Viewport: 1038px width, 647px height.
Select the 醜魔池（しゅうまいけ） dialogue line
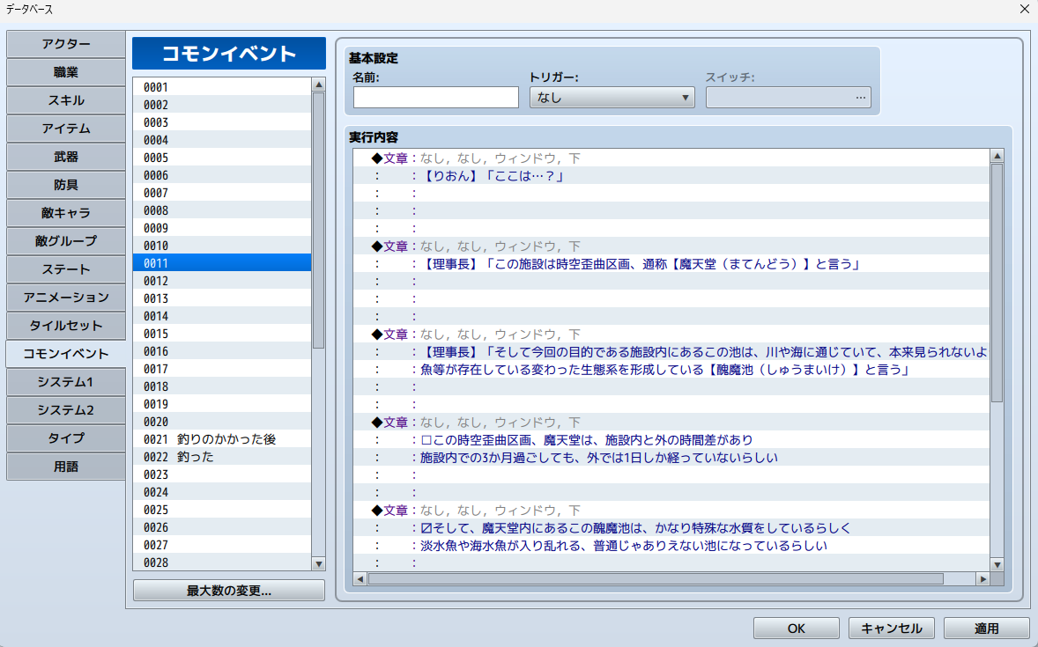(x=671, y=369)
